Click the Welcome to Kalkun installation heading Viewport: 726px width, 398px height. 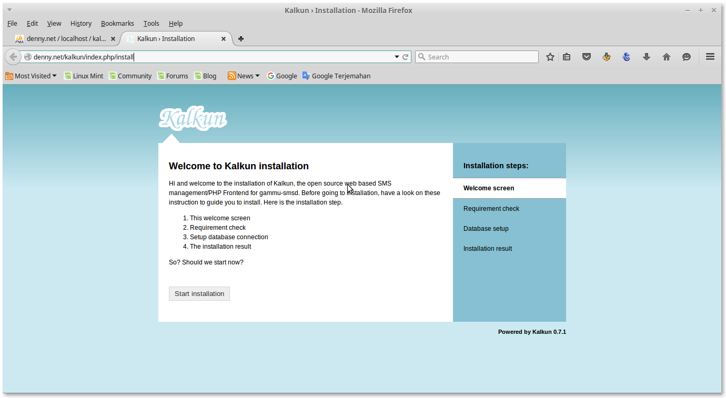click(x=239, y=166)
